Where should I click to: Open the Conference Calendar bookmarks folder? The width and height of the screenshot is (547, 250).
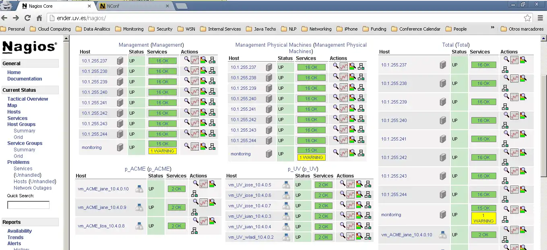416,29
